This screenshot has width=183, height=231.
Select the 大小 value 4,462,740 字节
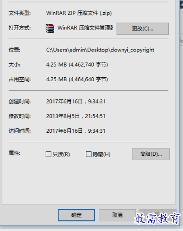(88, 65)
